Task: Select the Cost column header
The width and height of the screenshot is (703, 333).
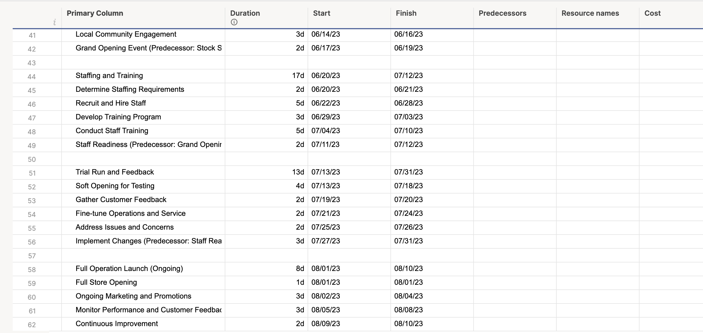Action: [652, 13]
